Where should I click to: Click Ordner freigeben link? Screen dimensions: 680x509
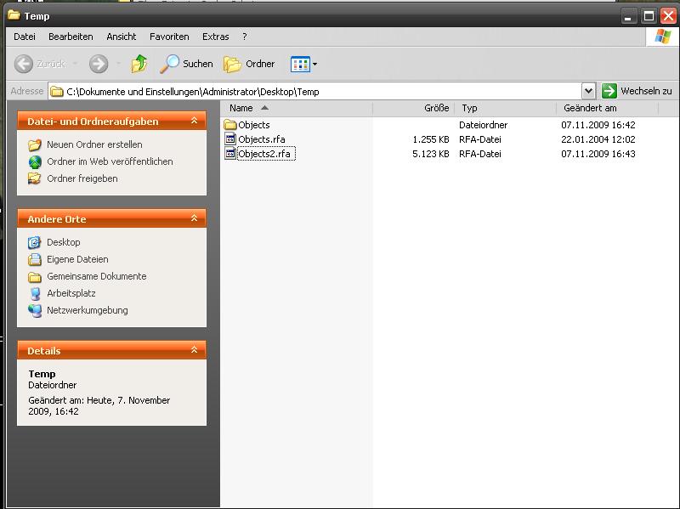(x=82, y=178)
